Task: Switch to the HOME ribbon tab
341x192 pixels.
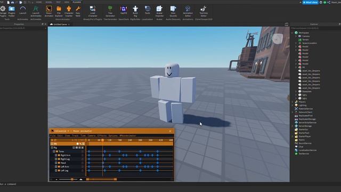Action: click(x=39, y=2)
